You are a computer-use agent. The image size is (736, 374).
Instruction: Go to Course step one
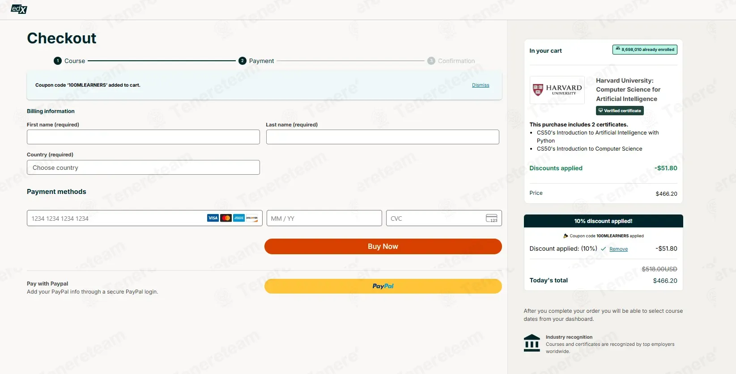pos(69,61)
